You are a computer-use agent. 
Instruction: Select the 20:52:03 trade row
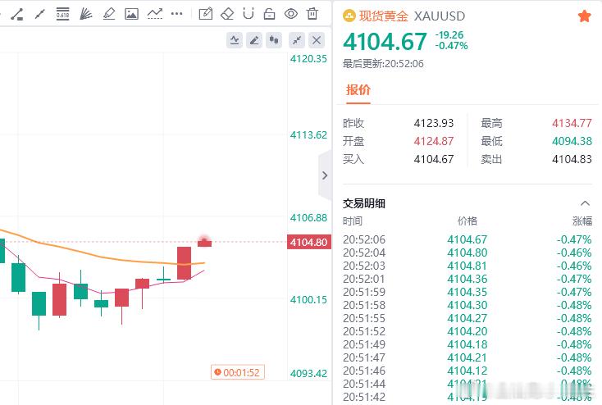467,266
